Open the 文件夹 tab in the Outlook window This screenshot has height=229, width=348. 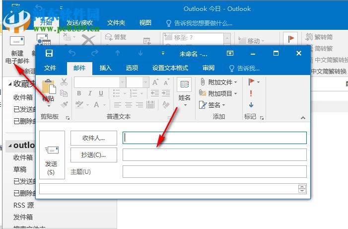coord(116,23)
